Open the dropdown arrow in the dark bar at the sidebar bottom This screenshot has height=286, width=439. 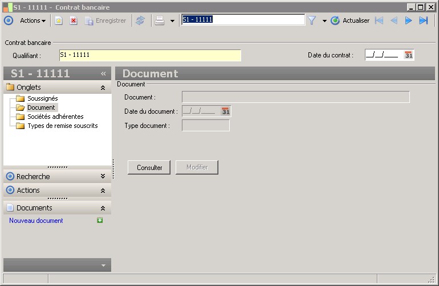[103, 266]
